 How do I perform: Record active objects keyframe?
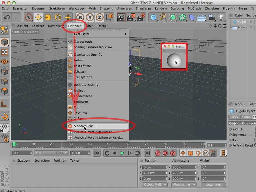click(157, 153)
